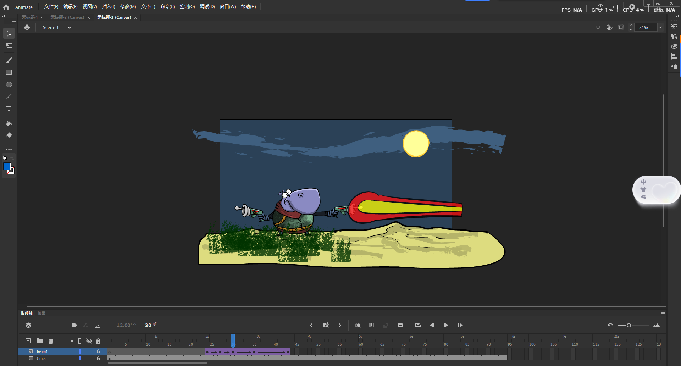
Task: Open the Scene 1 dropdown
Action: (69, 27)
